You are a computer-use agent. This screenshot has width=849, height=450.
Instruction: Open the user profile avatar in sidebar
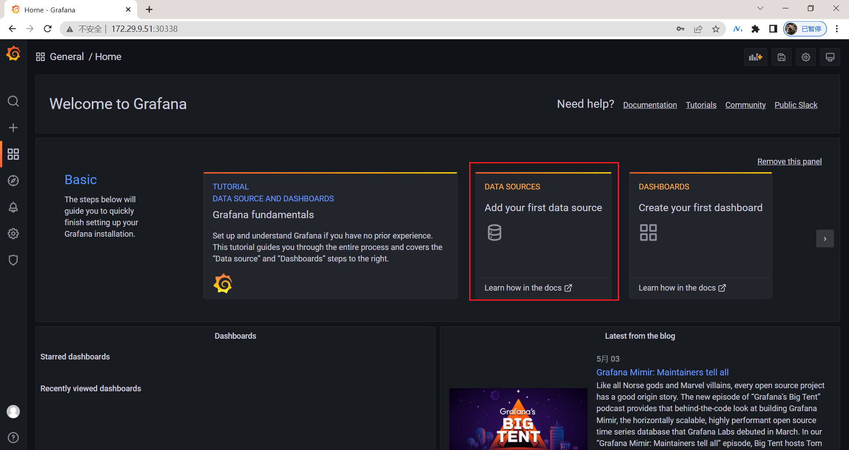coord(13,412)
